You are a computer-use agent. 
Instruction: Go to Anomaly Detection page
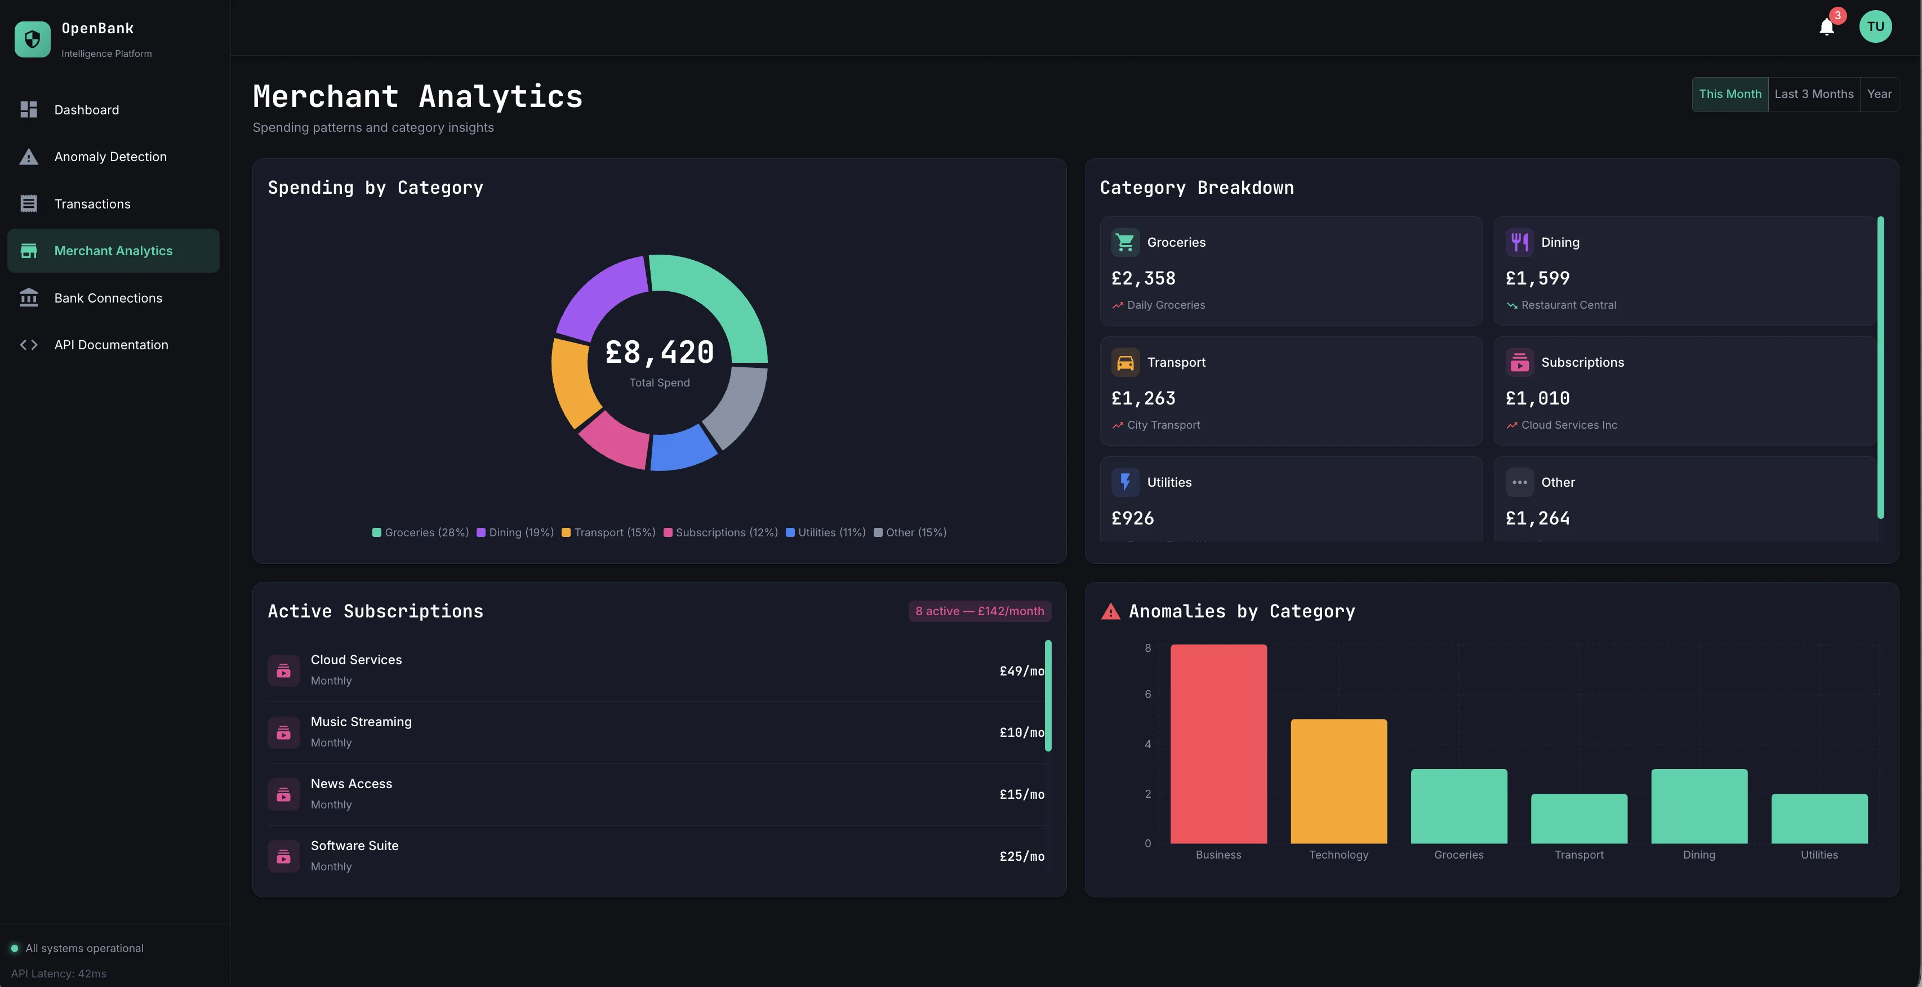[113, 157]
